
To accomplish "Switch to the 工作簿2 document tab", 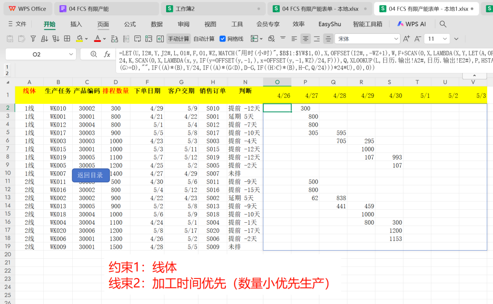I will tap(213, 9).
